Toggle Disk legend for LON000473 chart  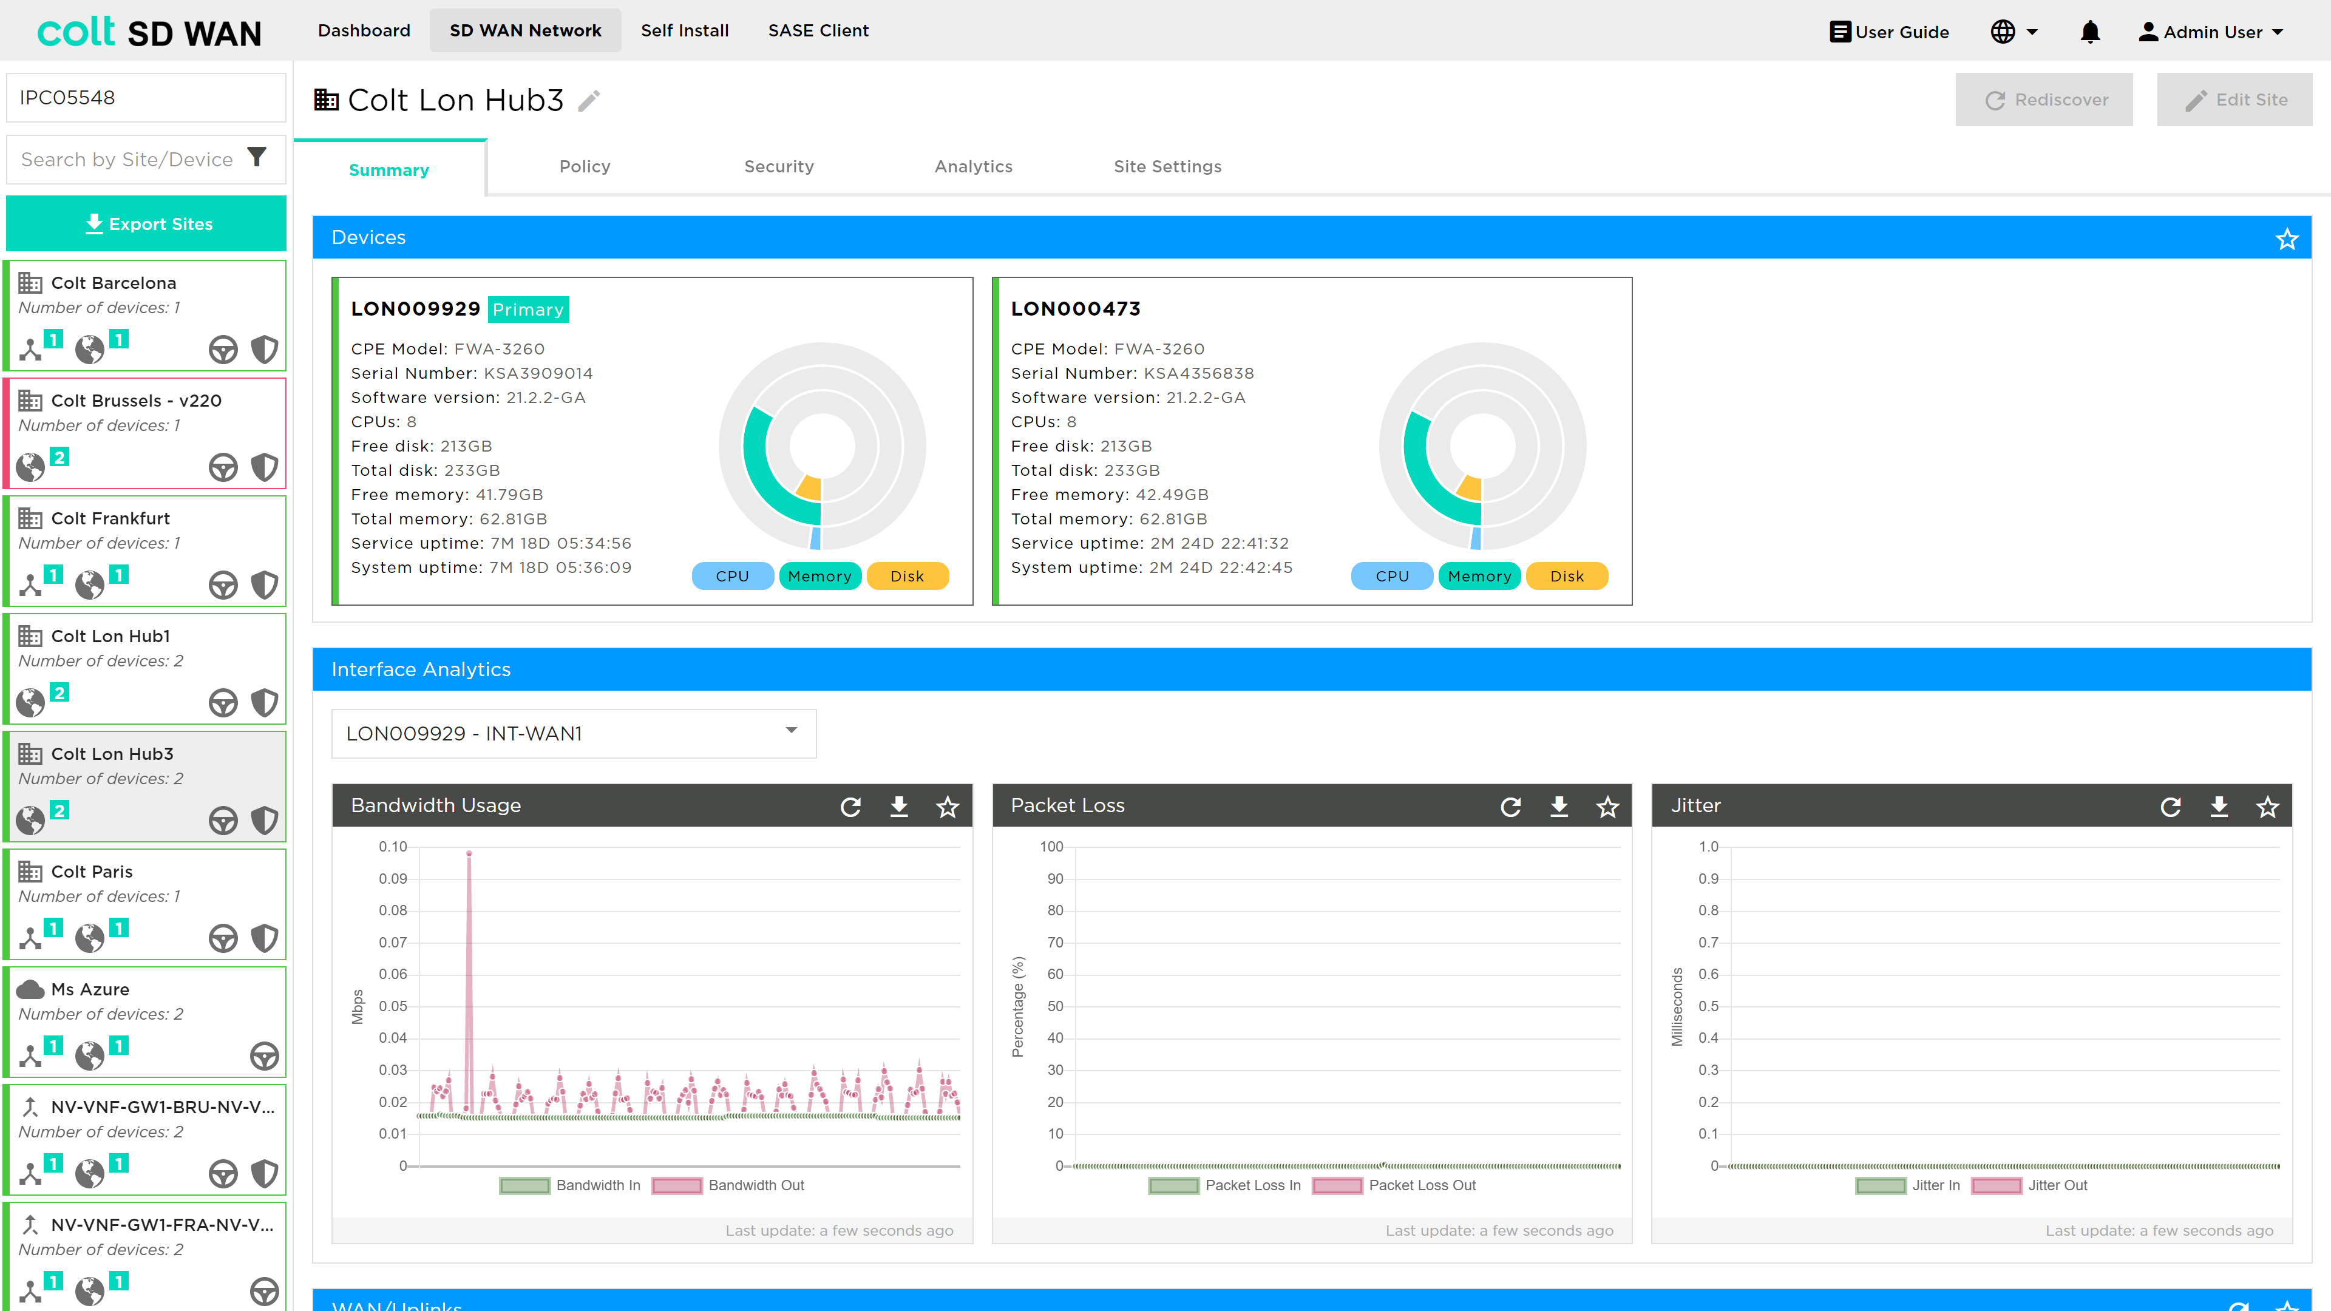1567,577
